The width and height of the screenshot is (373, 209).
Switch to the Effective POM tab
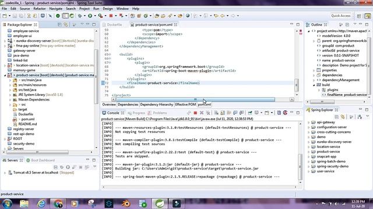(185, 105)
